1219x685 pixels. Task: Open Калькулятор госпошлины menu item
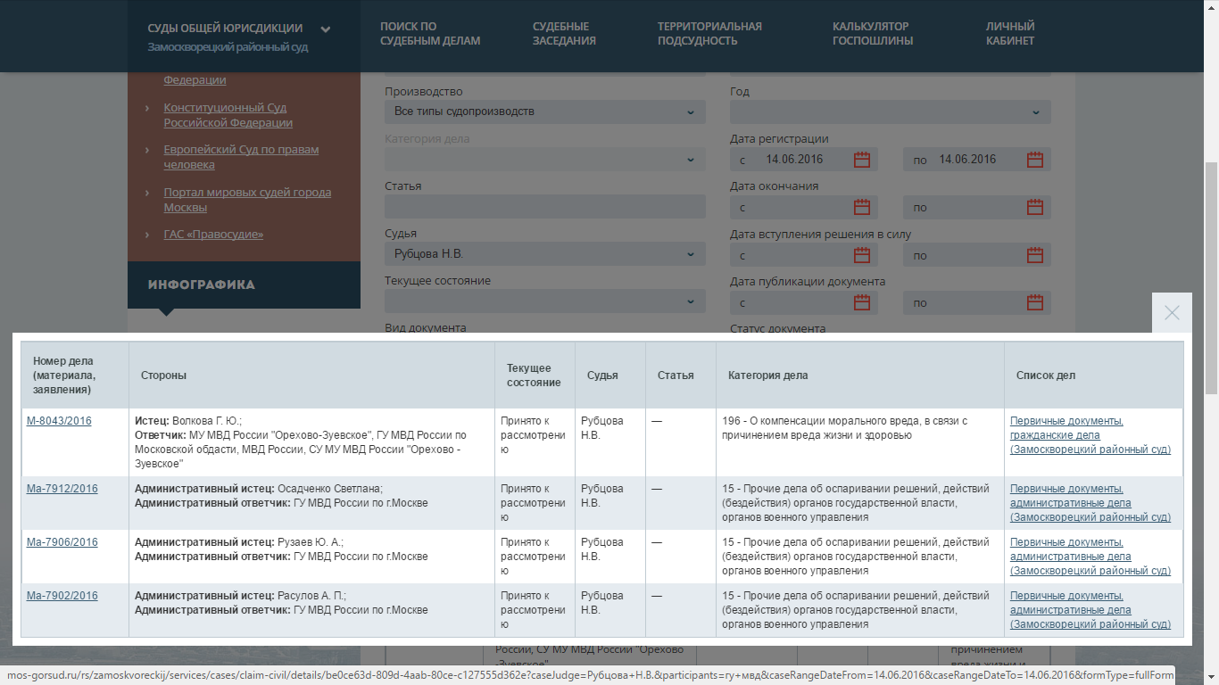click(872, 34)
